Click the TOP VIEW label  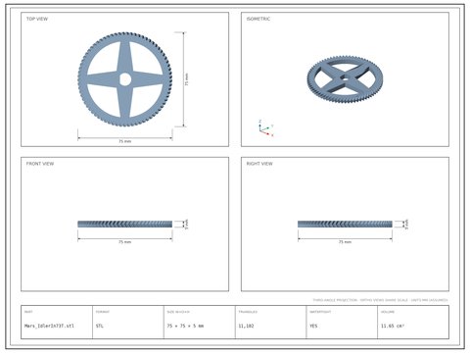click(37, 19)
